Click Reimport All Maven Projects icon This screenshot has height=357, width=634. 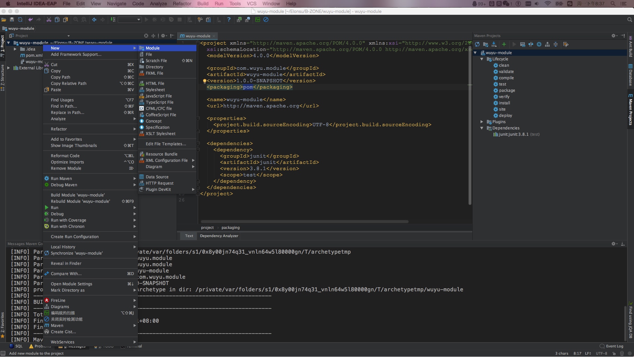477,44
